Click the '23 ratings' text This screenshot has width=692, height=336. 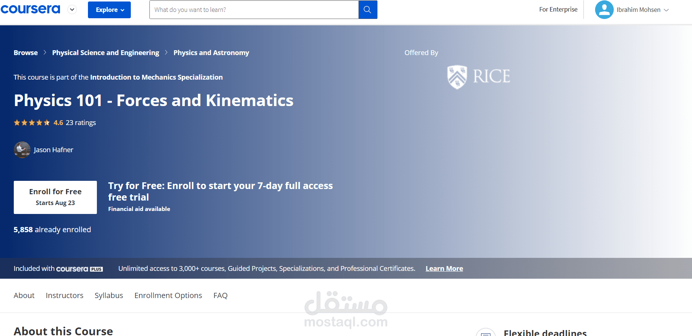[x=81, y=122]
